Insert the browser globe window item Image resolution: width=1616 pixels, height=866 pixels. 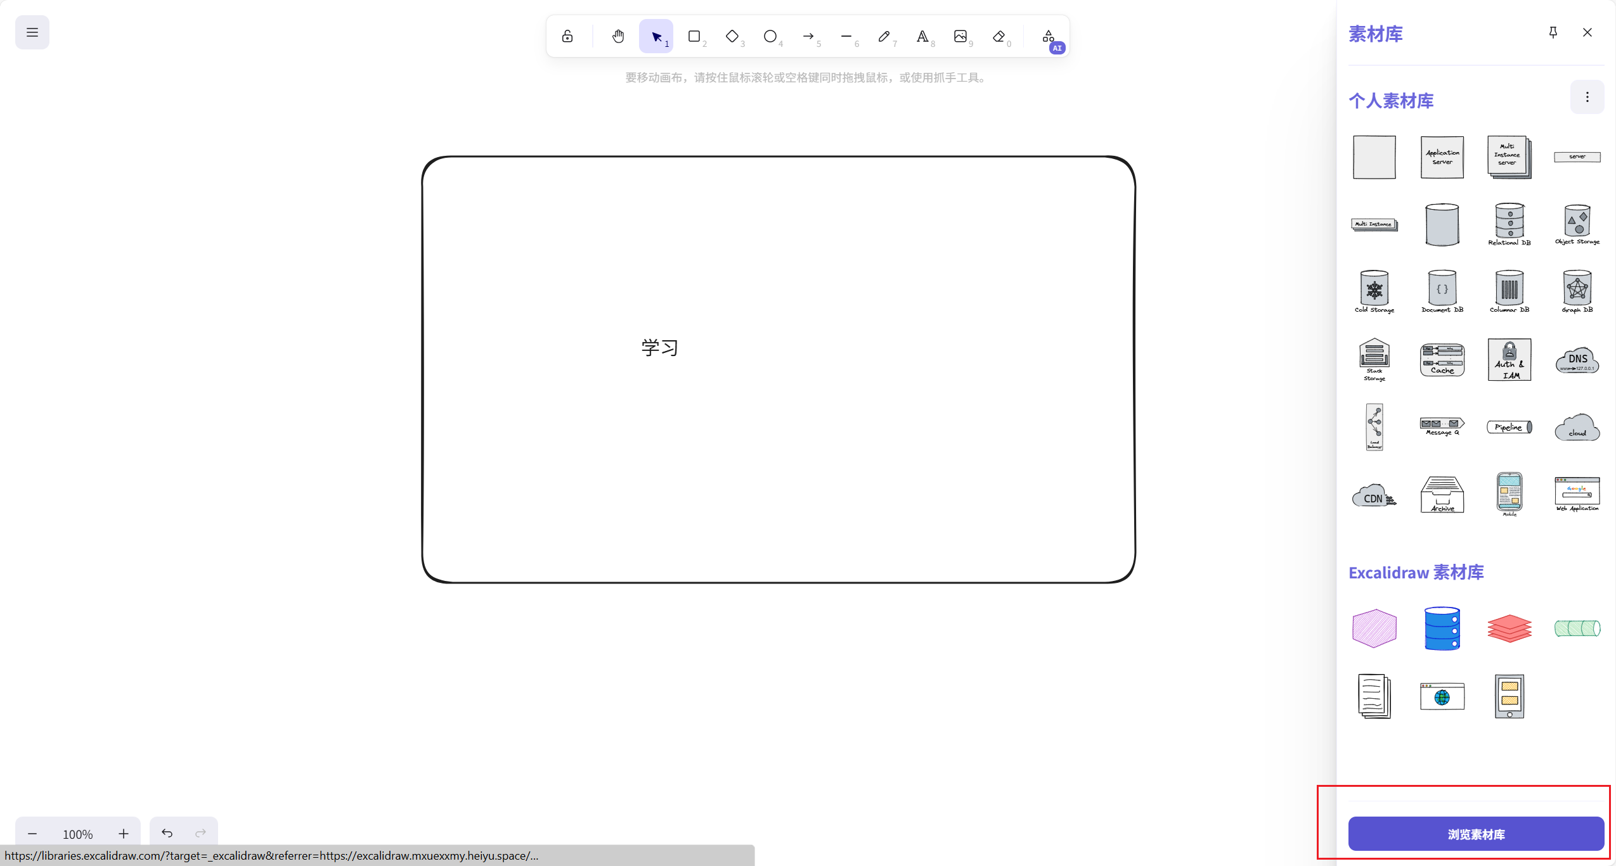click(x=1442, y=696)
